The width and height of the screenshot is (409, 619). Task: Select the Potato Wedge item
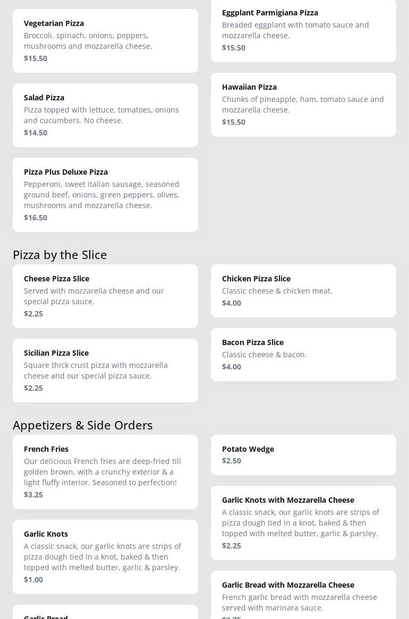coord(303,454)
